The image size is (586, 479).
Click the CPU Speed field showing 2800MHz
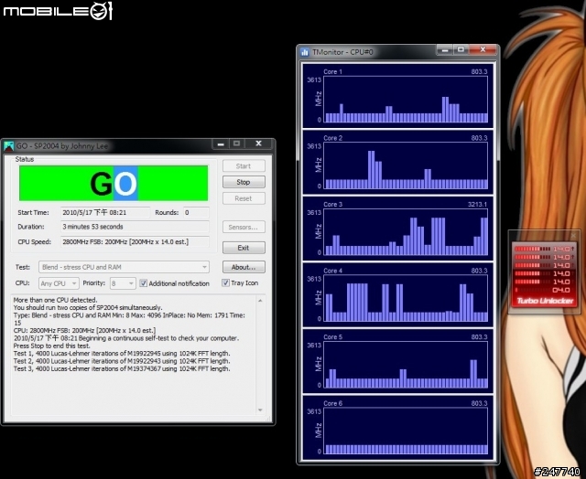pos(135,241)
